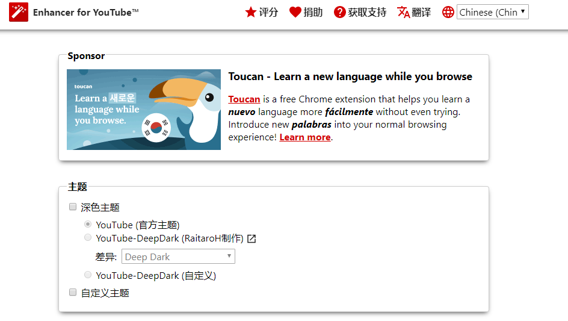Select the YouTube-DeepDark (自定义) radio option
The image size is (568, 321).
pos(88,275)
